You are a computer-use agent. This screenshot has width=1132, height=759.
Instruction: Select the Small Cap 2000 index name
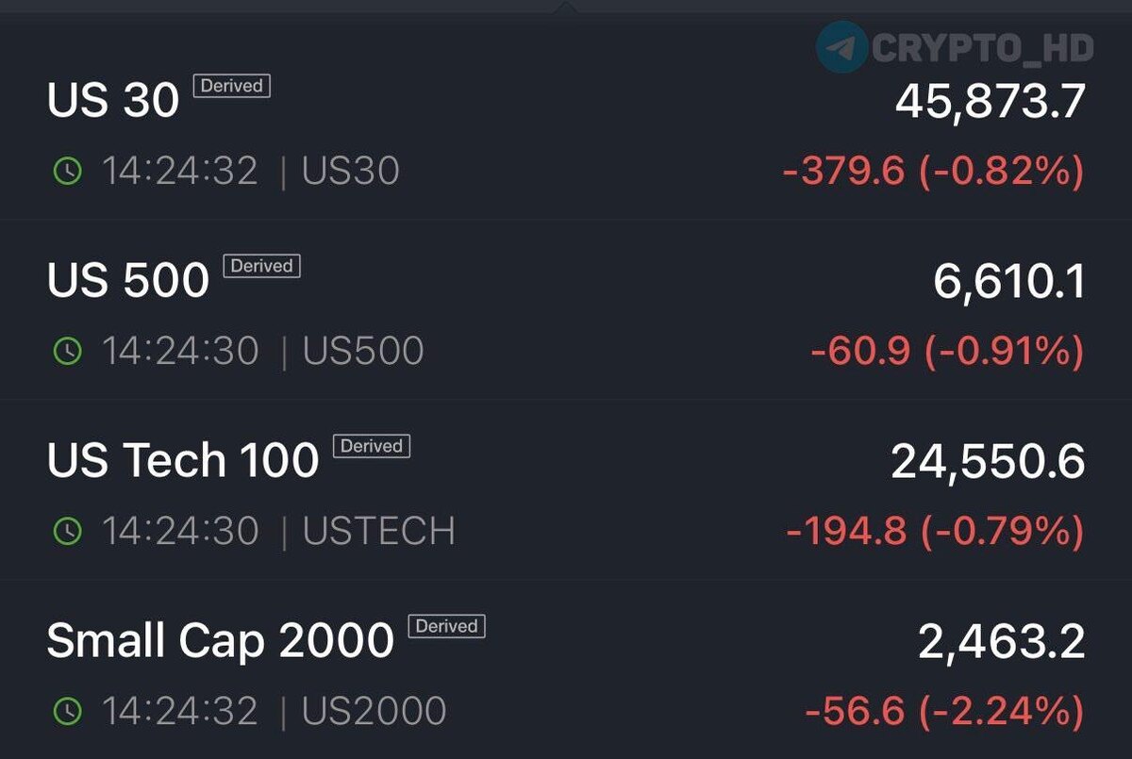coord(220,641)
